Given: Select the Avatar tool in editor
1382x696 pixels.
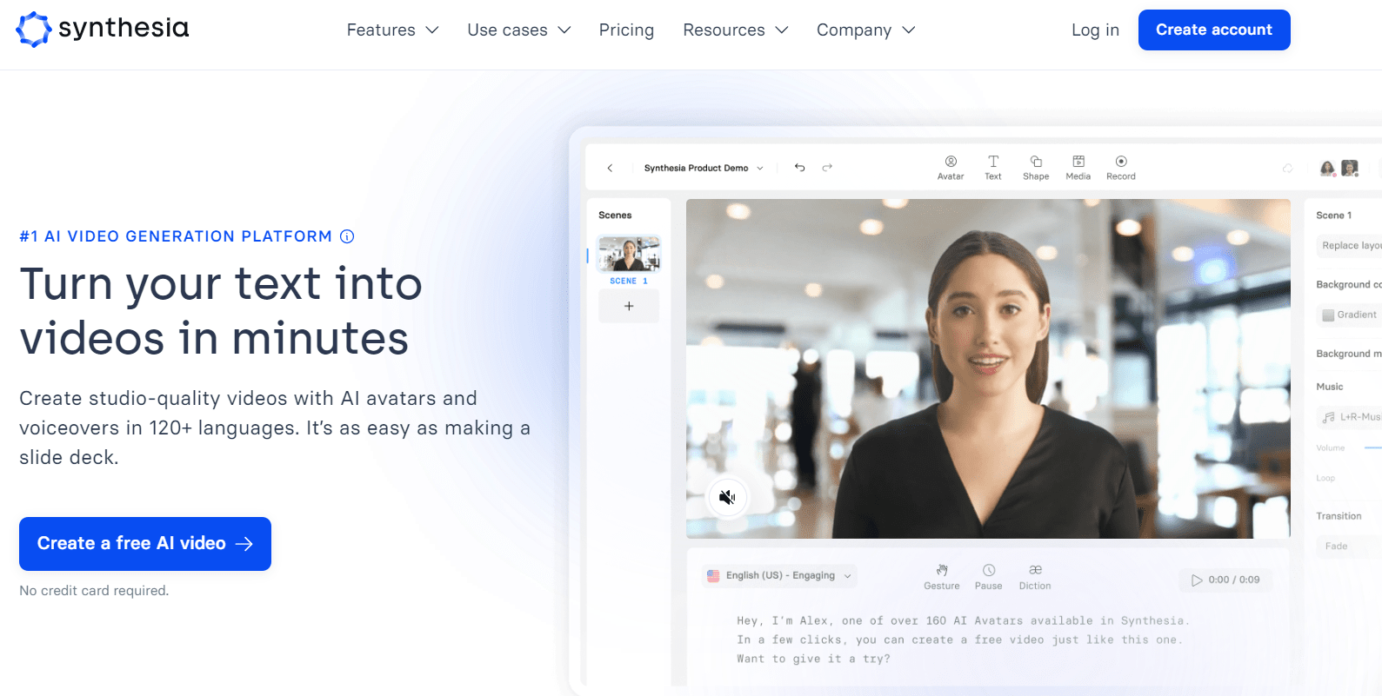Looking at the screenshot, I should 951,168.
